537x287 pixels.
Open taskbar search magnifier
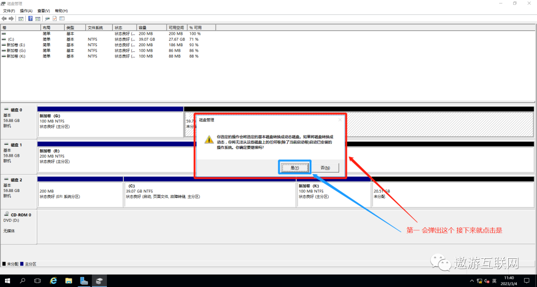click(x=22, y=281)
